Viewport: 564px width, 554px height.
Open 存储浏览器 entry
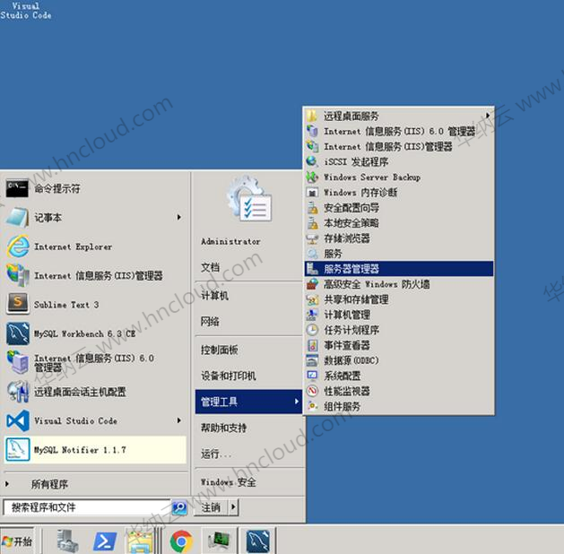399,238
